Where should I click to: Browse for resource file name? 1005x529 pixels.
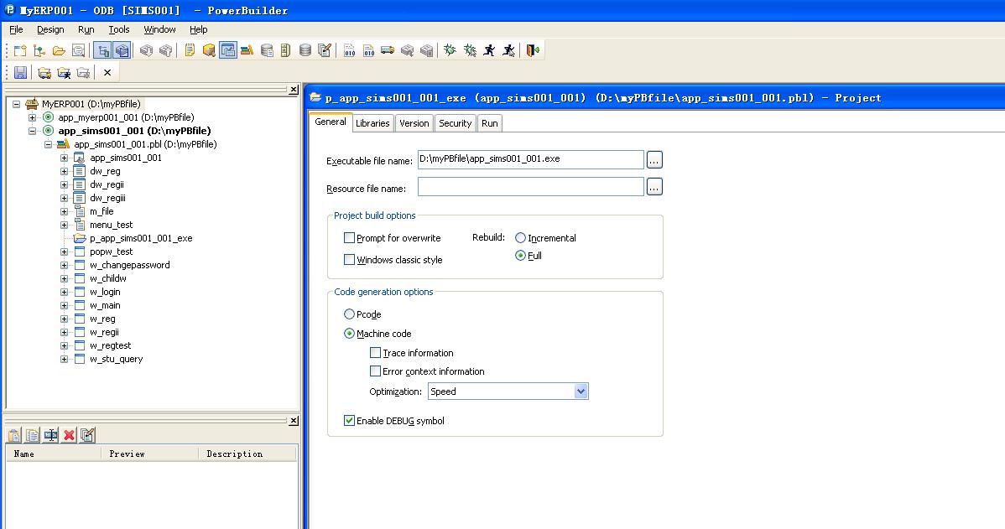[654, 187]
